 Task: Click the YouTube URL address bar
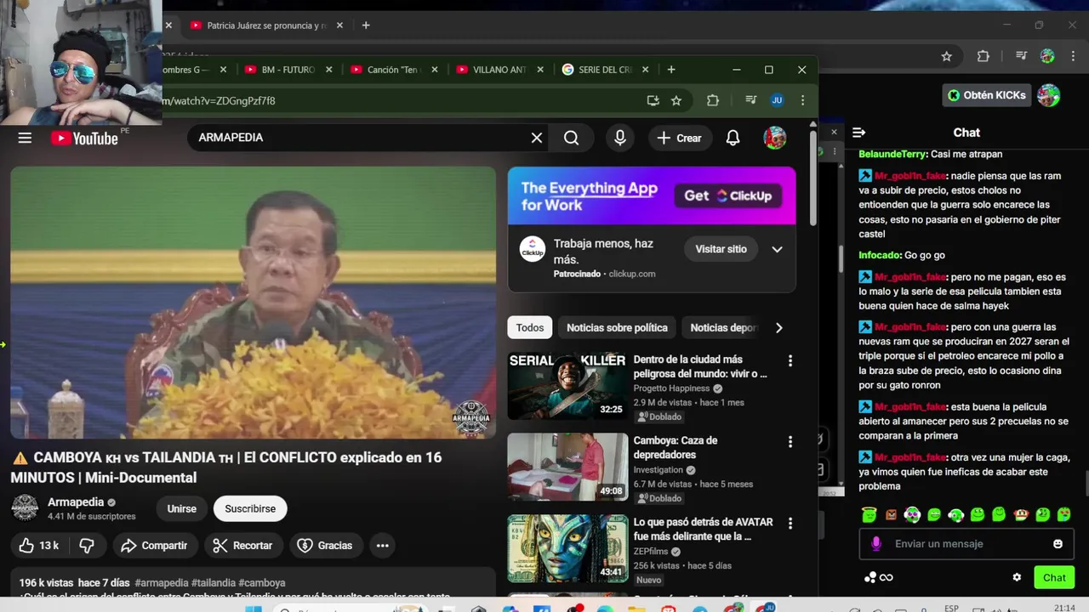pos(400,100)
